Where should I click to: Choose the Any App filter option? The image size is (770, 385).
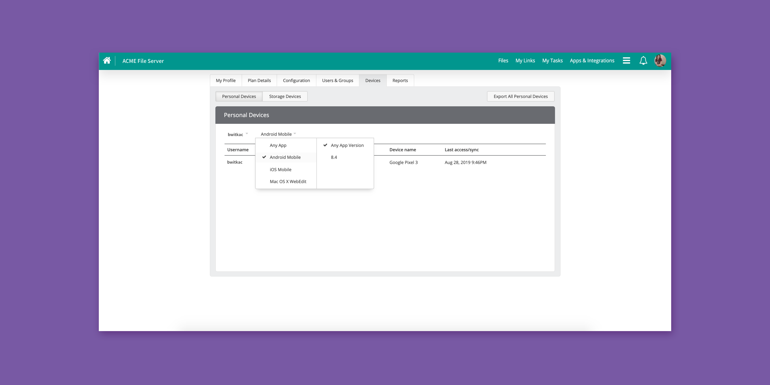(x=278, y=145)
